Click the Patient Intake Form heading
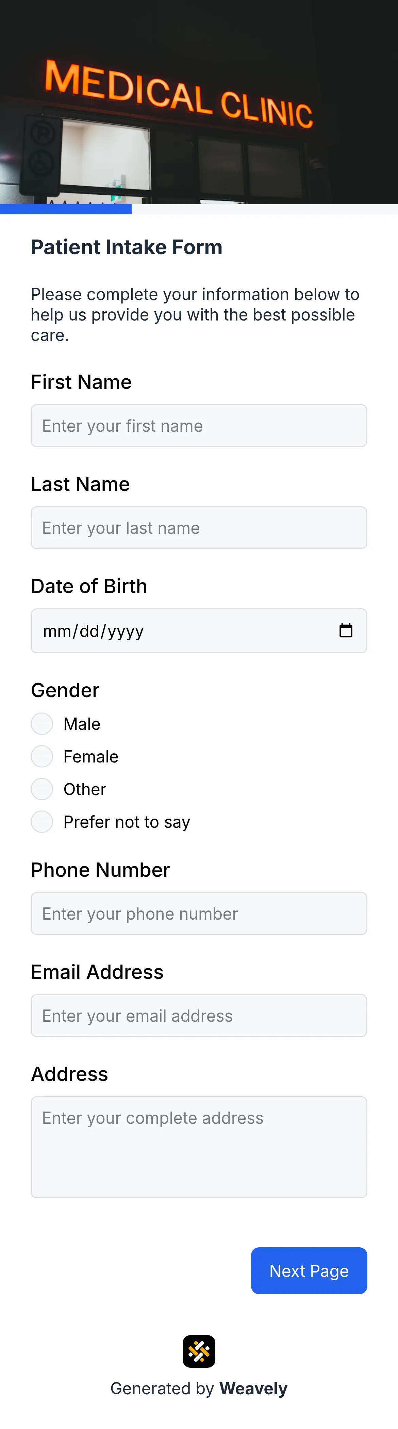Image resolution: width=398 pixels, height=1429 pixels. [127, 247]
